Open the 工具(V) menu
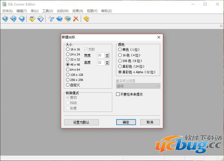The height and width of the screenshot is (161, 224). 47,11
